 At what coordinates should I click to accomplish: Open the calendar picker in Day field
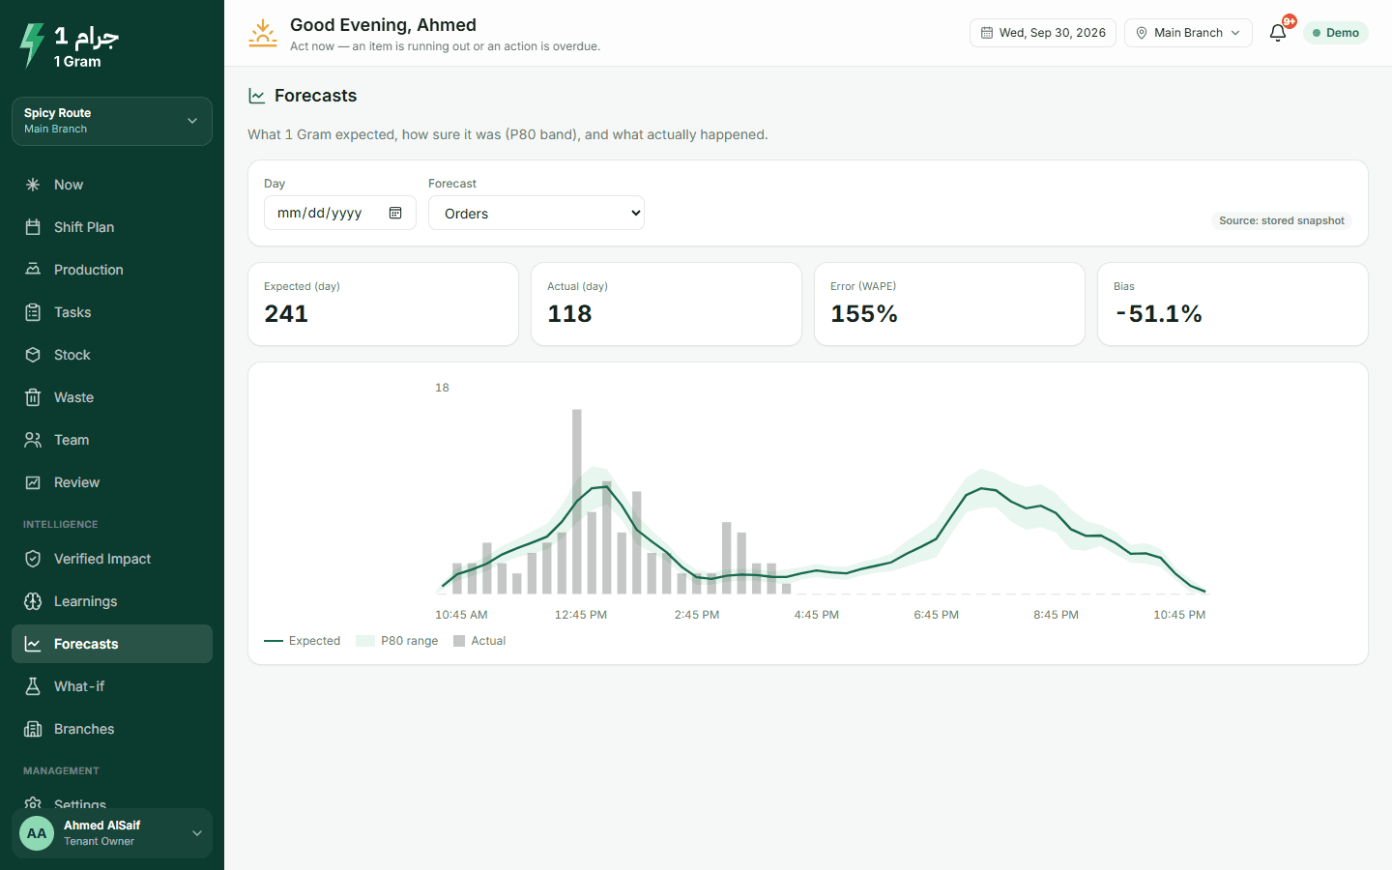395,213
